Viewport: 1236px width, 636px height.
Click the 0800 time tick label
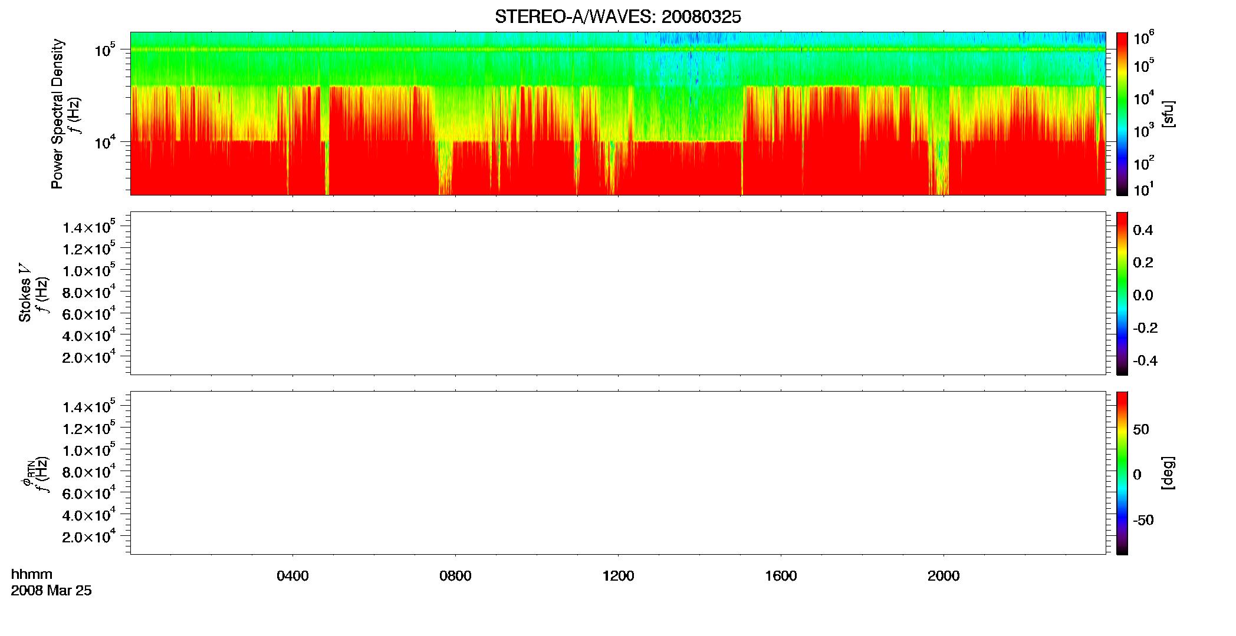(x=455, y=576)
